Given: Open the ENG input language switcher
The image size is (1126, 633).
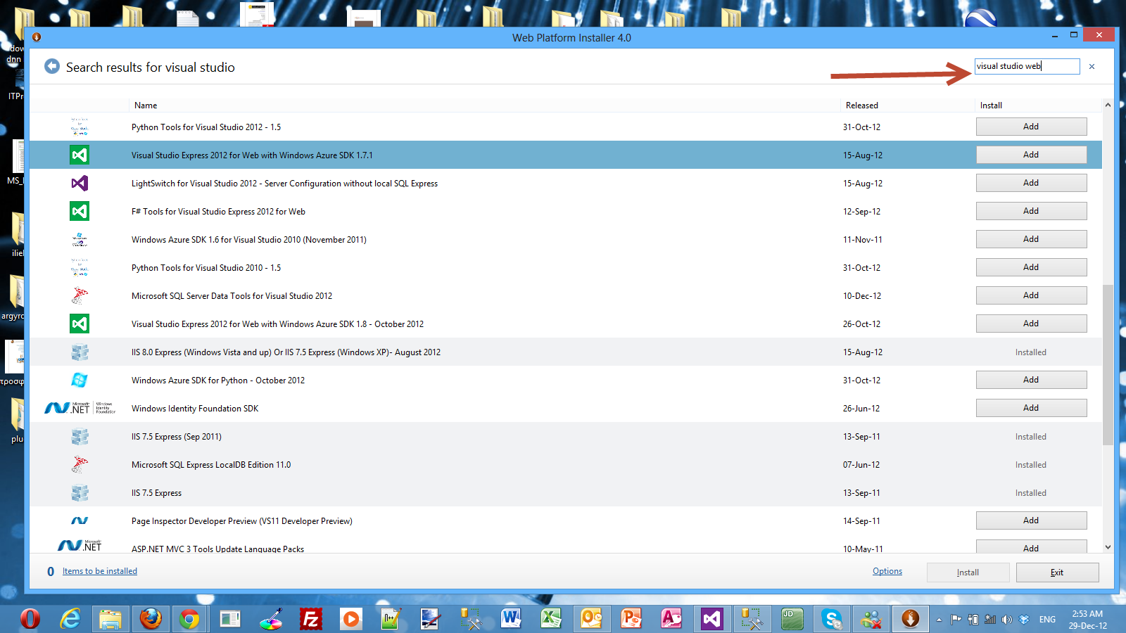Looking at the screenshot, I should pos(1047,620).
